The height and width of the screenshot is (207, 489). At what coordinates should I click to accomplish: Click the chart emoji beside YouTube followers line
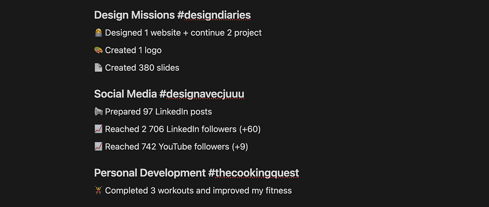point(98,147)
